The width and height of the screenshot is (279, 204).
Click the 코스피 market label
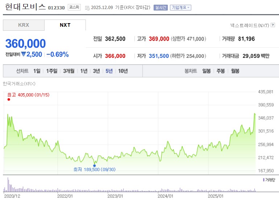[74, 7]
